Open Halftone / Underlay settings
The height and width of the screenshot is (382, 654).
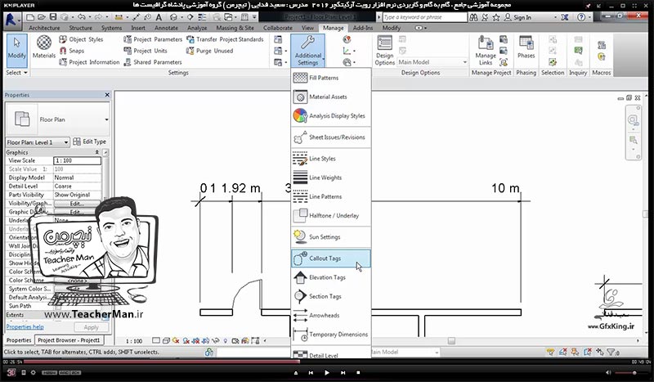[331, 215]
